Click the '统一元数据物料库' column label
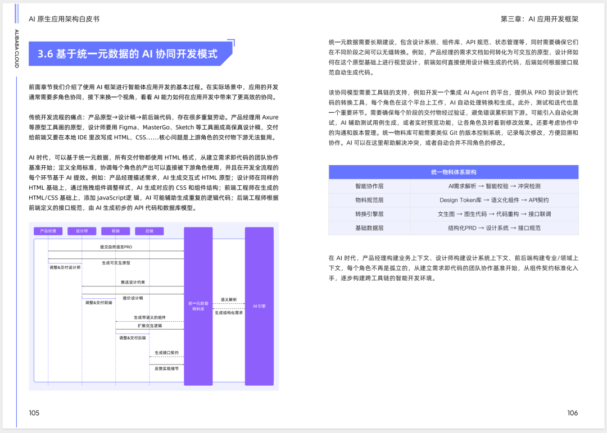Viewport: 607px width, 433px height. (198, 306)
